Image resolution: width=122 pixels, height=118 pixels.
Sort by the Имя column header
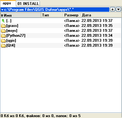click(x=21, y=15)
